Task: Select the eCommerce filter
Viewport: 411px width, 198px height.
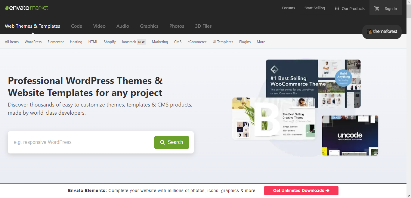Action: coord(197,42)
